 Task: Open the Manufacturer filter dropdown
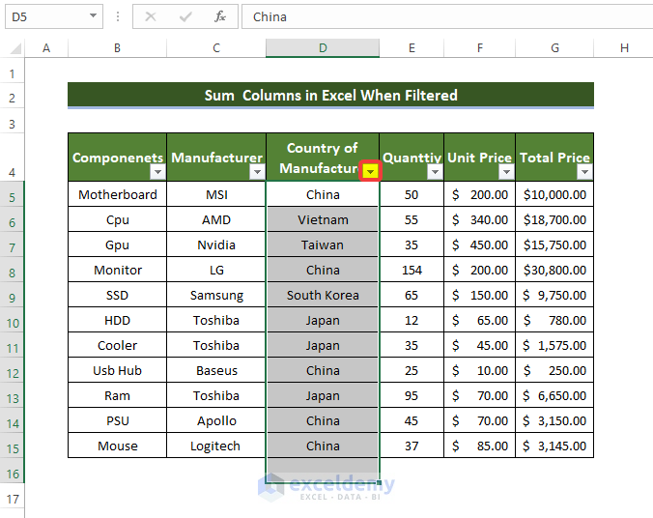coord(256,171)
